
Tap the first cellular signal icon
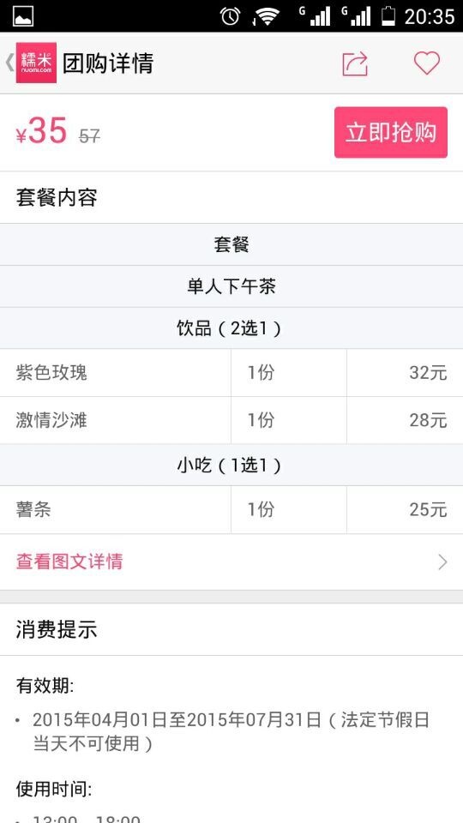315,16
